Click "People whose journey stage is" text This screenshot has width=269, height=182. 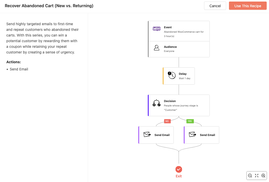[181, 105]
